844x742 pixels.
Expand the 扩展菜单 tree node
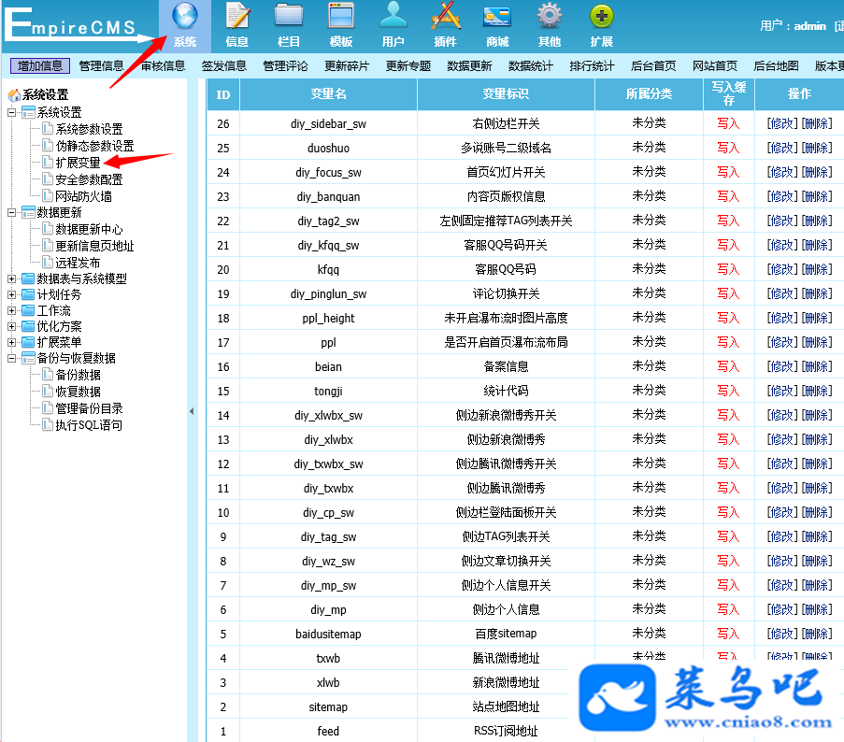click(12, 342)
